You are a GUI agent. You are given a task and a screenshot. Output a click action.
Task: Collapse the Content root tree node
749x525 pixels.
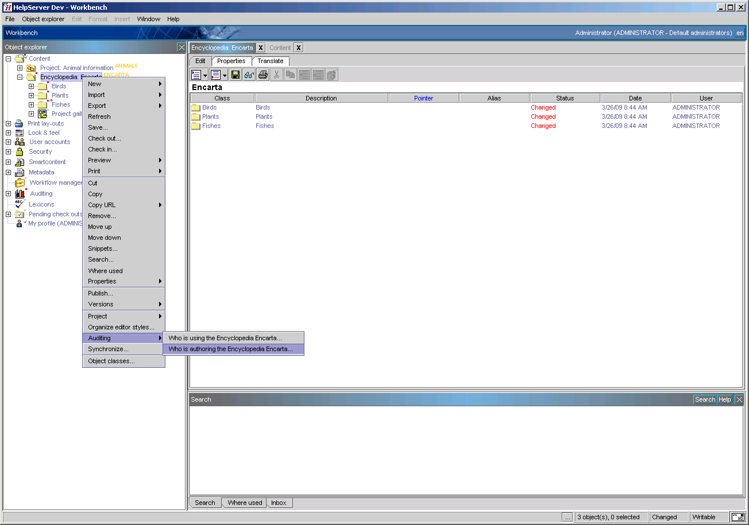pos(9,59)
